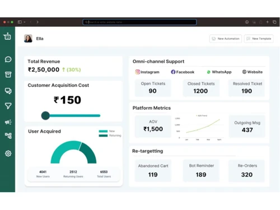
Task: Click the New Automation button
Action: point(226,39)
